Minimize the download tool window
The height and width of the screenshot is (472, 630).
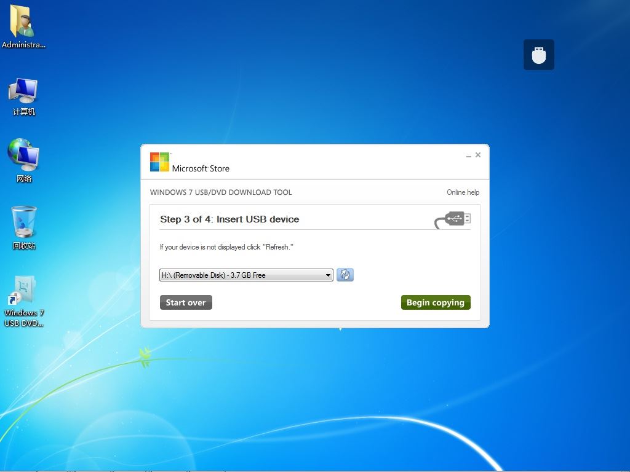point(468,155)
